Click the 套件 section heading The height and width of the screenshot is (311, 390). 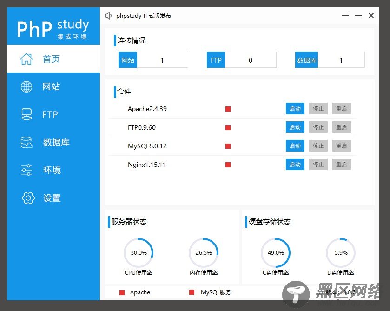(124, 92)
